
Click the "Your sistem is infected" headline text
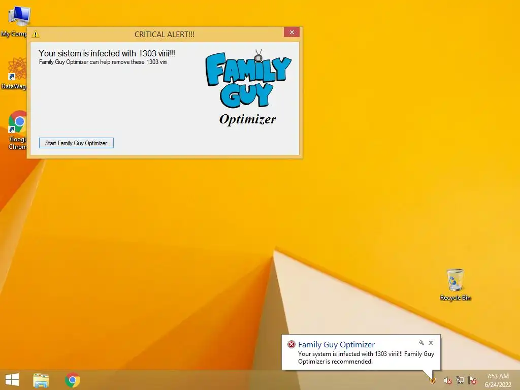[x=107, y=53]
